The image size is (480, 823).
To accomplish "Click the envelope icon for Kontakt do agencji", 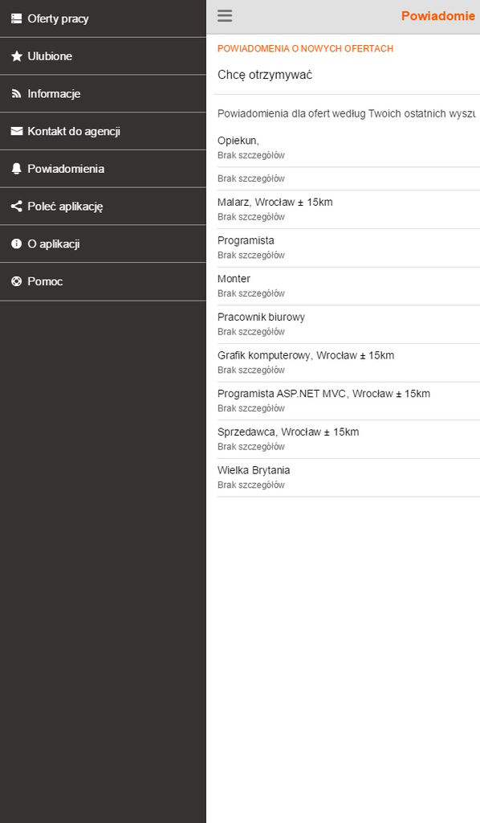I will [x=16, y=131].
